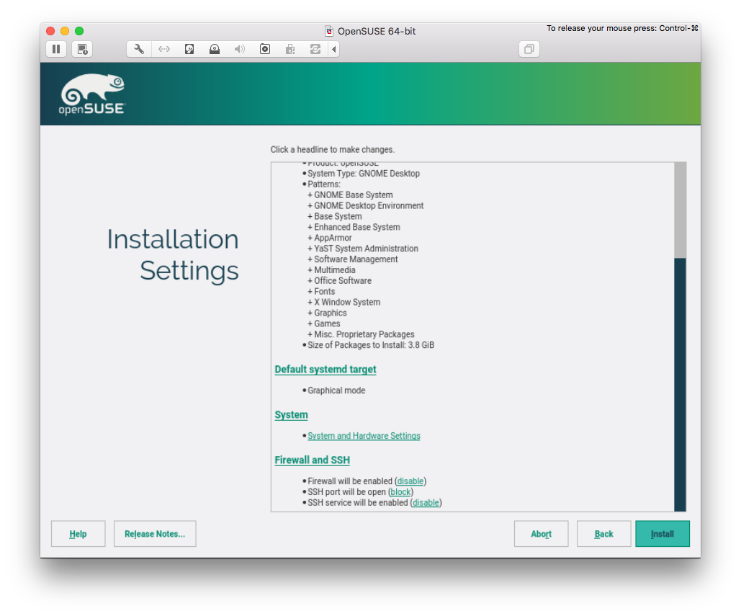The image size is (741, 616).
Task: Click the USB device toolbar icon
Action: [x=290, y=49]
